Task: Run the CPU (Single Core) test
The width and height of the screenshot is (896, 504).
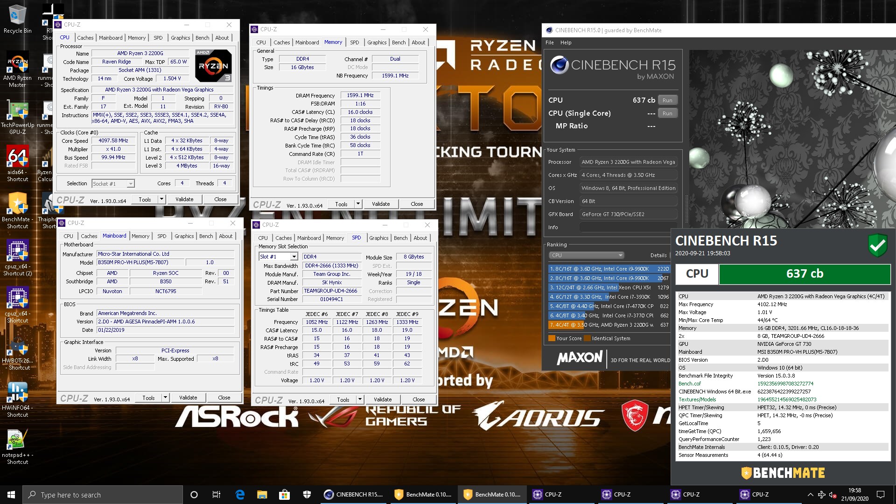Action: click(x=667, y=113)
